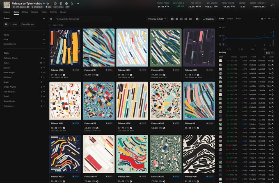Expand the Colors trait filter

pyautogui.click(x=24, y=63)
